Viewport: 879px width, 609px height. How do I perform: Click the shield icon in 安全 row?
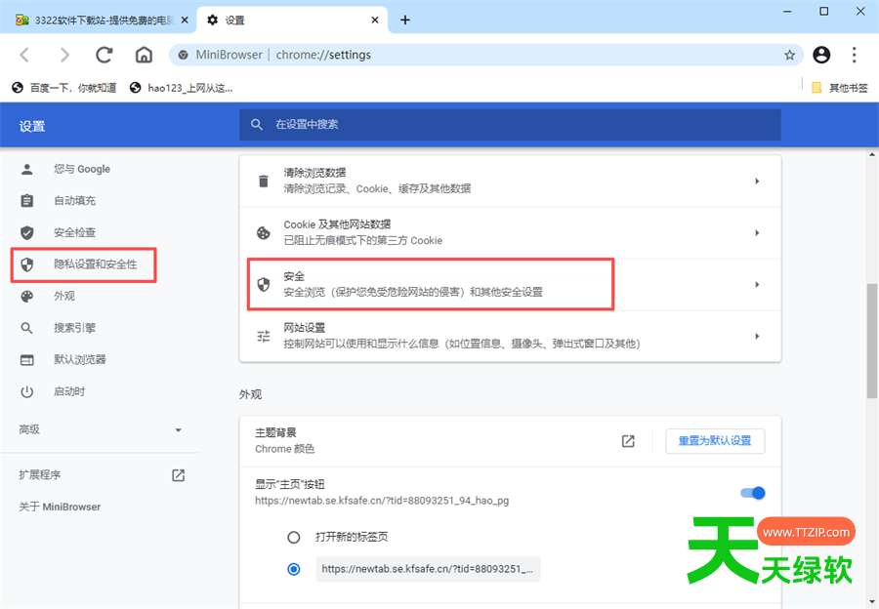(264, 285)
